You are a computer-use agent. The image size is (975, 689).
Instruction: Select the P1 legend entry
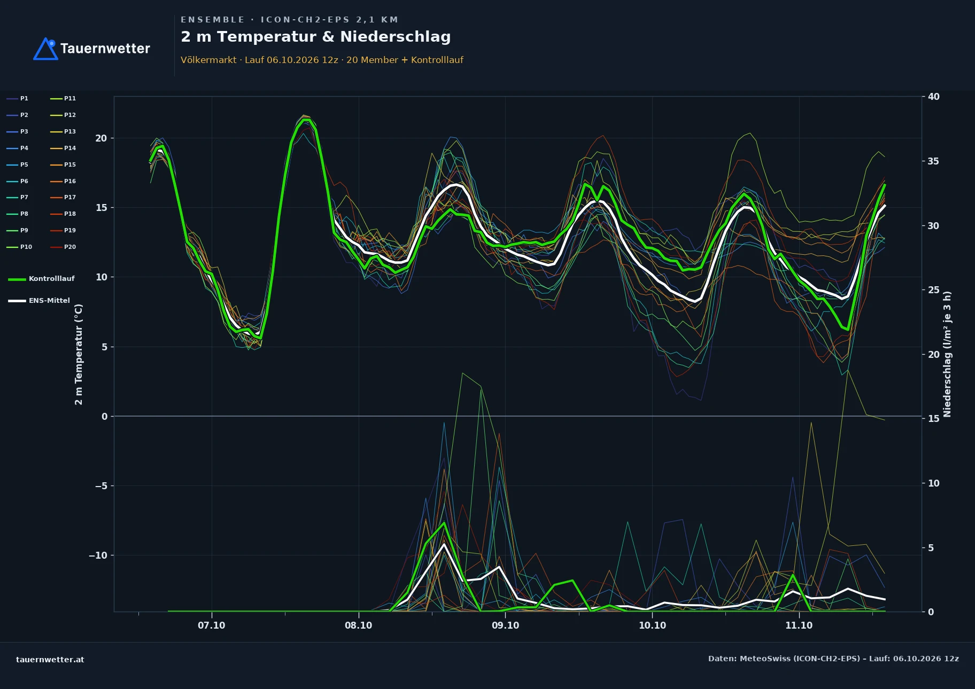click(x=18, y=98)
